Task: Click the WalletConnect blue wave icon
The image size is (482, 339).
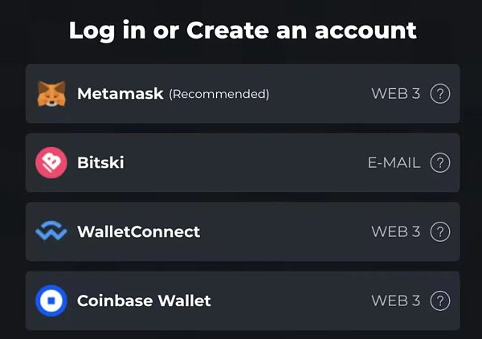Action: (51, 232)
